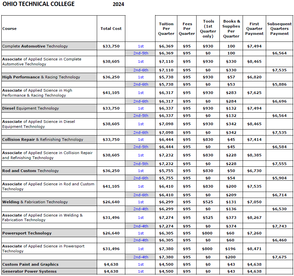Select the Fees Per Quarter header
Image resolution: width=294 pixels, height=276 pixels.
coord(187,29)
